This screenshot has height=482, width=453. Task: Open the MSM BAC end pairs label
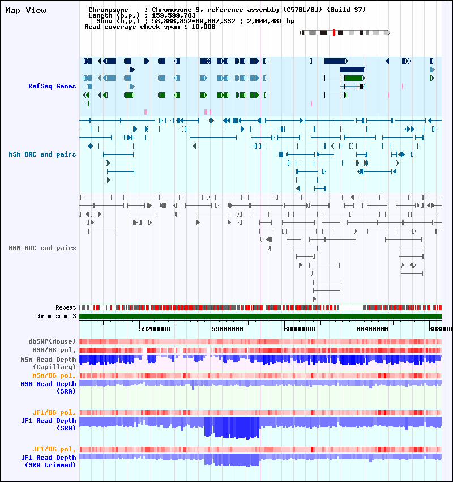(x=42, y=154)
